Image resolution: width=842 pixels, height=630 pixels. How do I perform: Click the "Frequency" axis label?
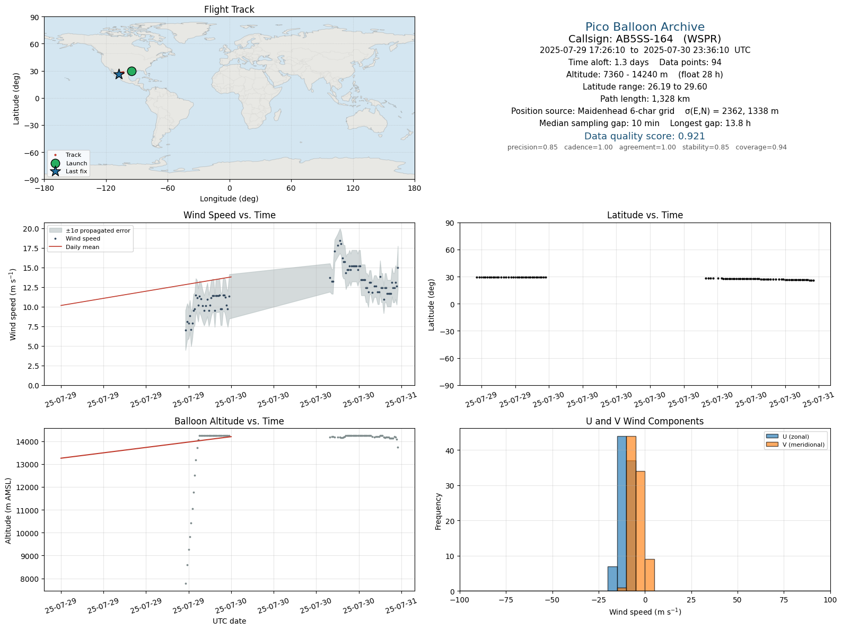click(x=438, y=511)
